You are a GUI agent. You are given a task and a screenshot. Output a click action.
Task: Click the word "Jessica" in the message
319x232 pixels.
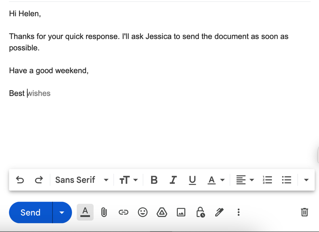158,37
